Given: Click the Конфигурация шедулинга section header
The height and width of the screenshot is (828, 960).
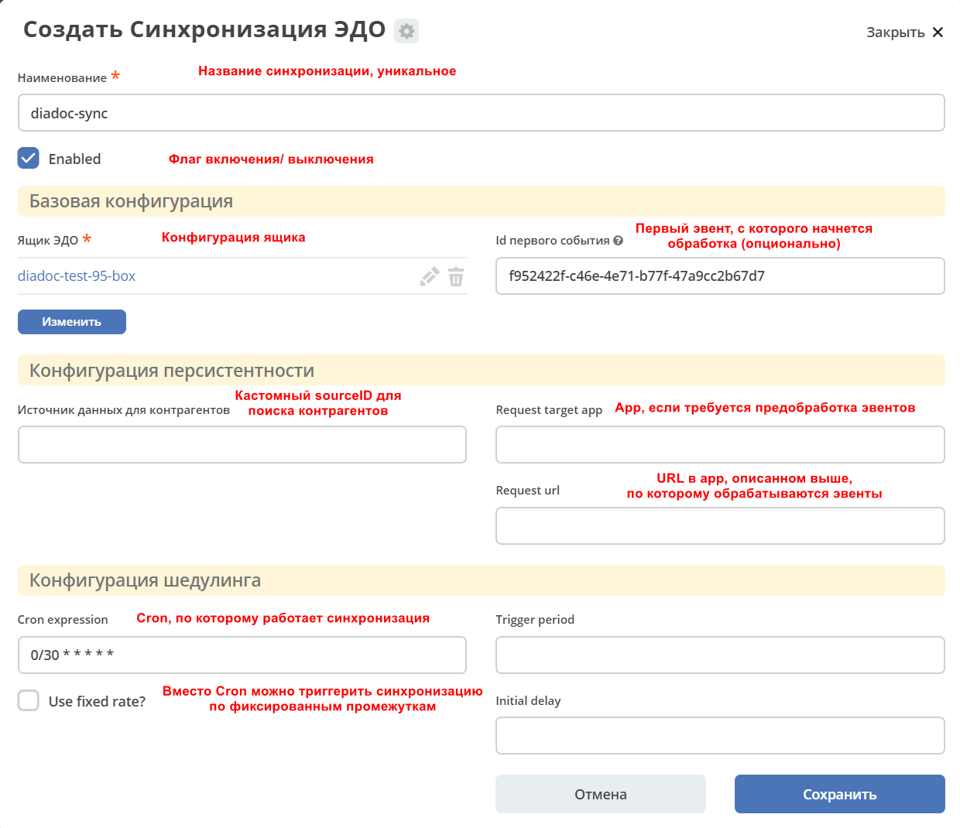Looking at the screenshot, I should (481, 580).
